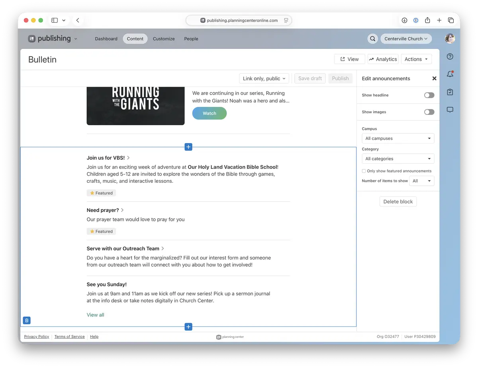478x368 pixels.
Task: Check Only show featured announcements
Action: click(x=364, y=171)
